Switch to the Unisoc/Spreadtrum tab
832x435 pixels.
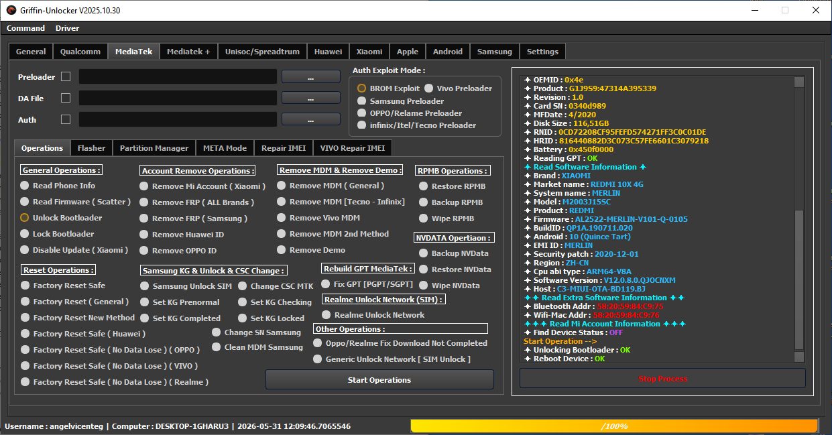263,52
